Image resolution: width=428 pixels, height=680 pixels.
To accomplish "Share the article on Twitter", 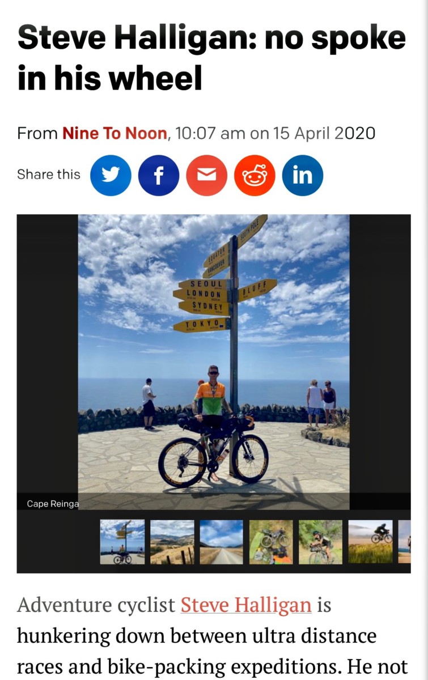I will click(x=111, y=176).
